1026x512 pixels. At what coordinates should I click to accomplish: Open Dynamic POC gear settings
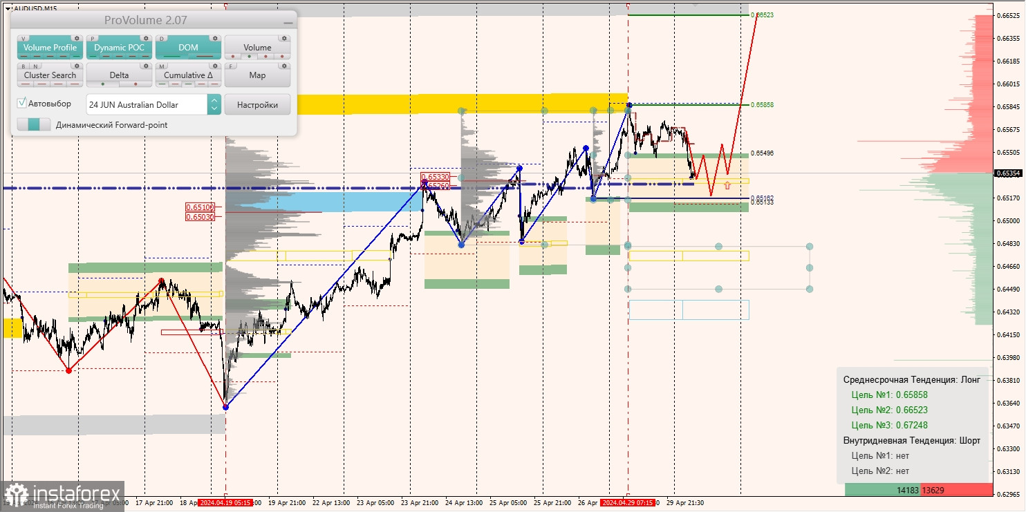[x=146, y=39]
